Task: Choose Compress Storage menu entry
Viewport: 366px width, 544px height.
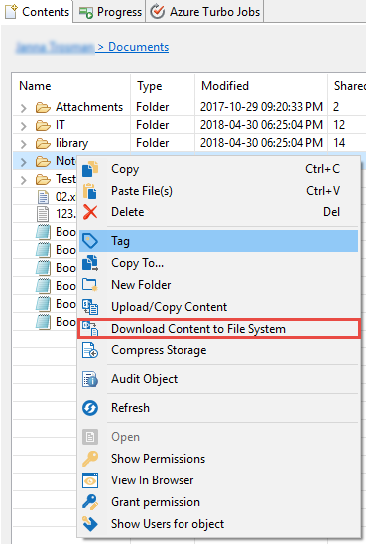Action: click(218, 350)
